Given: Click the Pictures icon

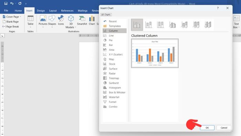Looking at the screenshot, I should [43, 19].
